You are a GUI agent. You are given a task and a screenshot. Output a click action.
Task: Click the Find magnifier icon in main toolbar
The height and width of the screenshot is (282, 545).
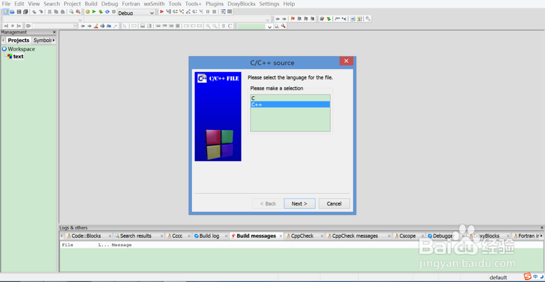click(x=71, y=11)
